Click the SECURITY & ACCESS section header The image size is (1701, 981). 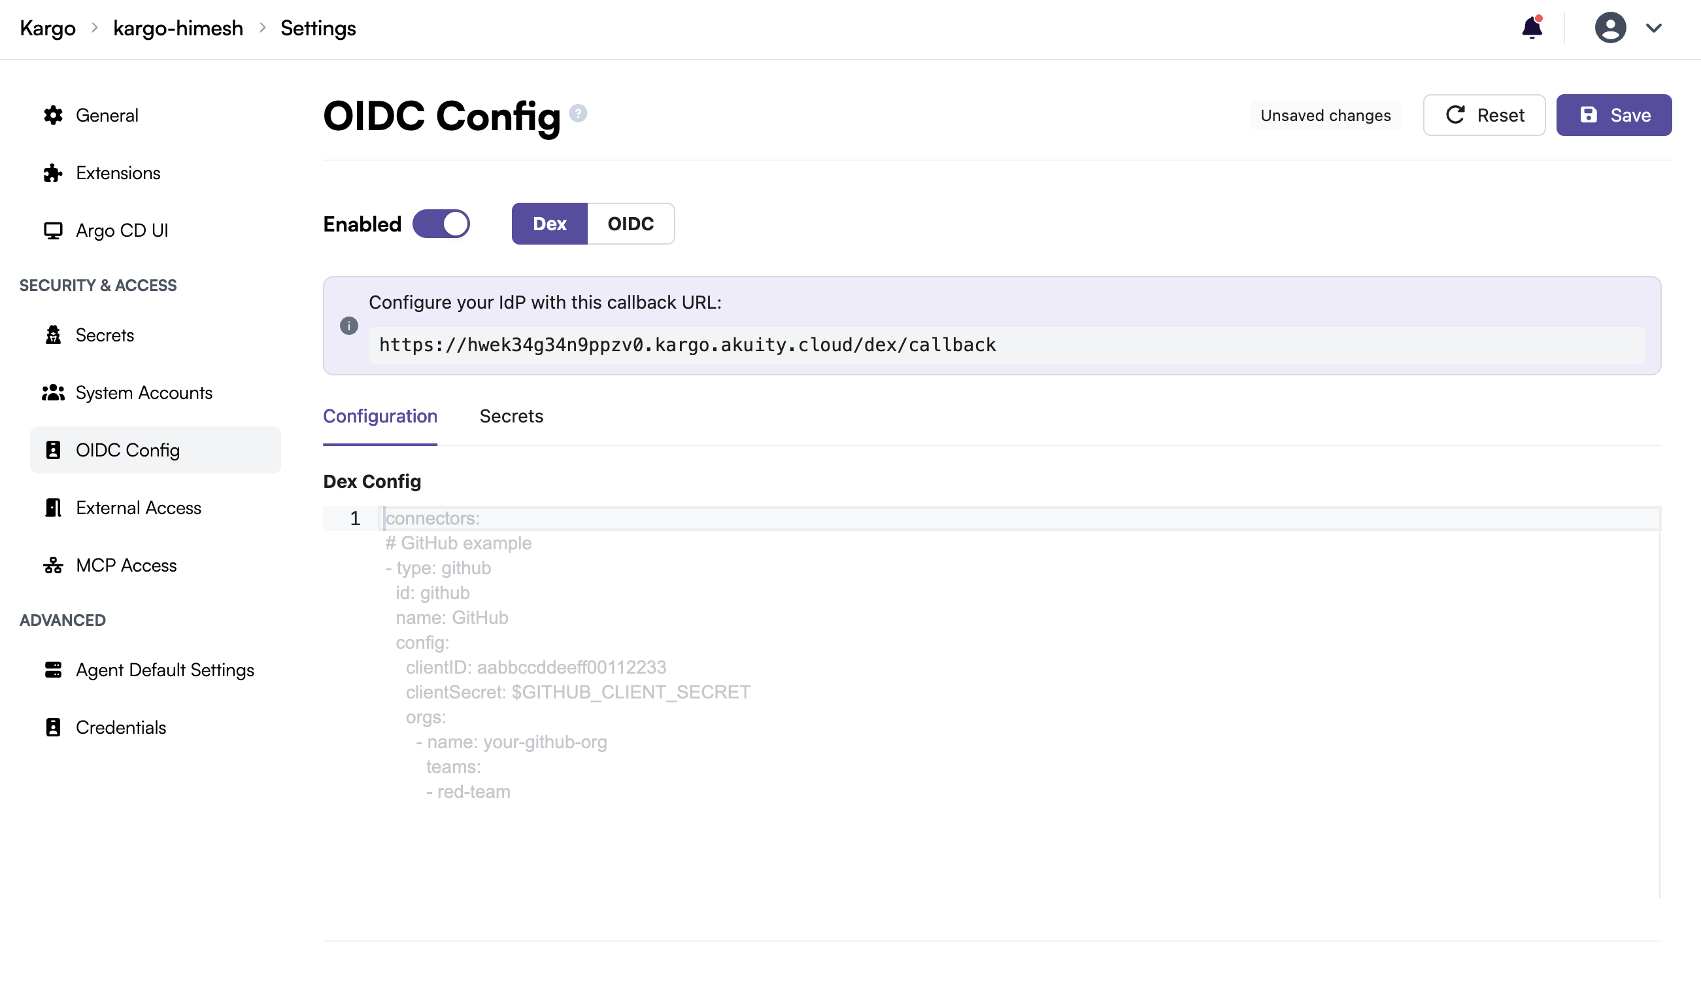pyautogui.click(x=98, y=285)
